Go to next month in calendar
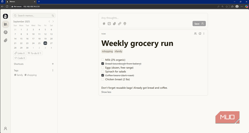 (x=53, y=21)
